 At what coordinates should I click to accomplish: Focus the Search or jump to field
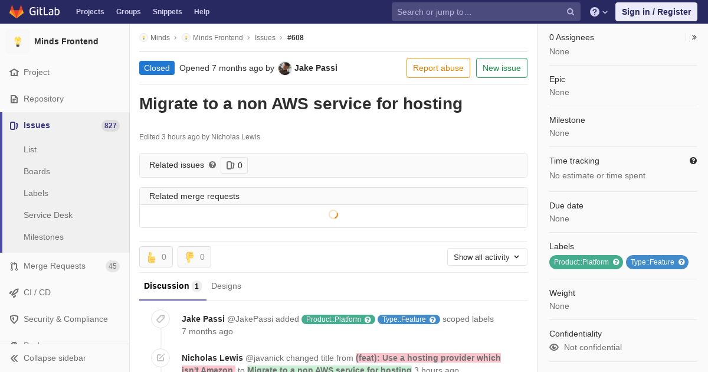[x=486, y=12]
